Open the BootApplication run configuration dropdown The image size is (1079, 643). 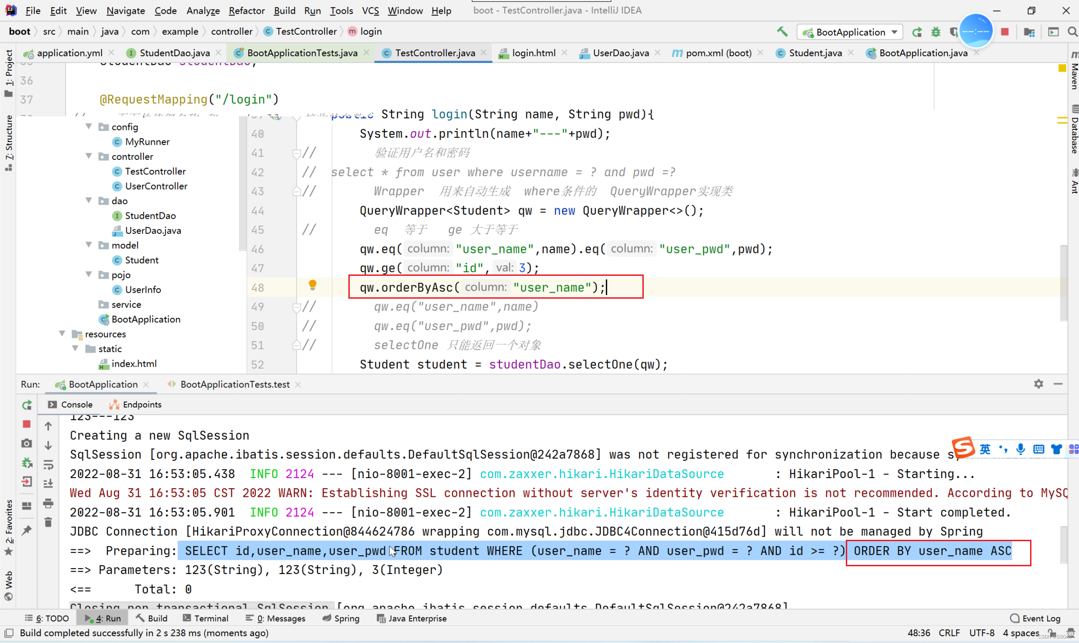point(850,32)
